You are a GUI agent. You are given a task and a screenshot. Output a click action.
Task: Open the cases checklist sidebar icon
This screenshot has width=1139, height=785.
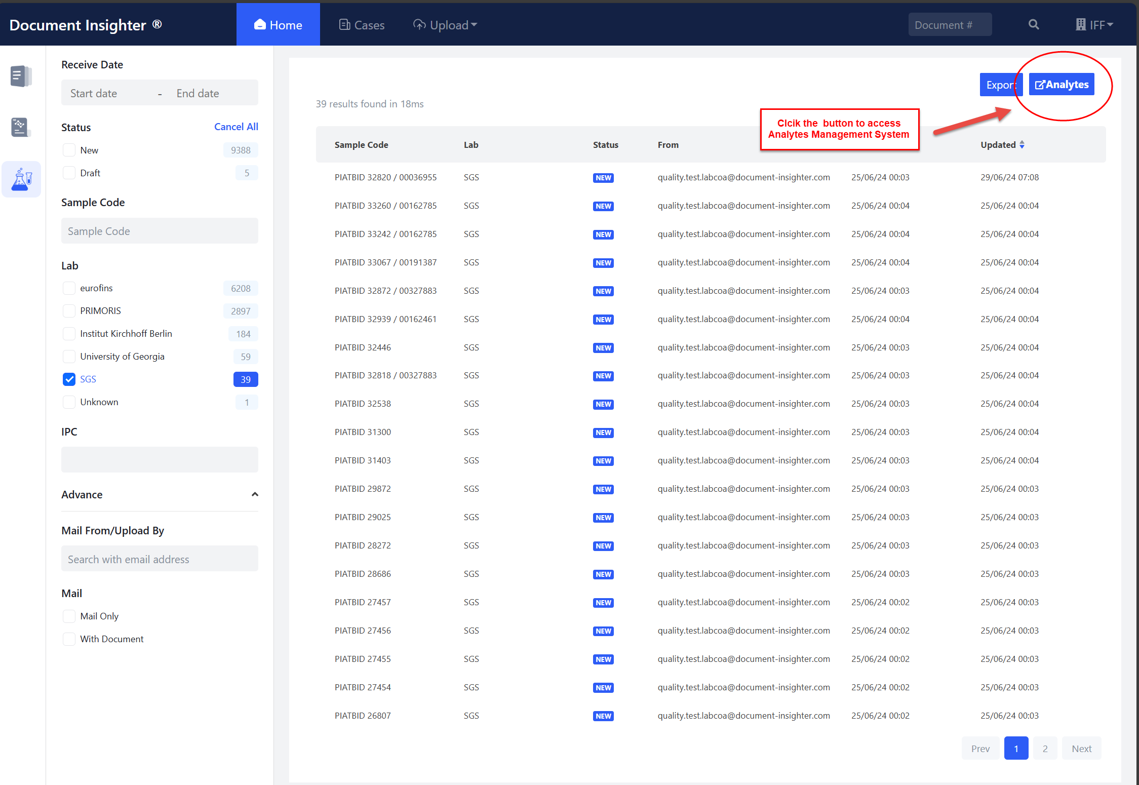(x=21, y=127)
